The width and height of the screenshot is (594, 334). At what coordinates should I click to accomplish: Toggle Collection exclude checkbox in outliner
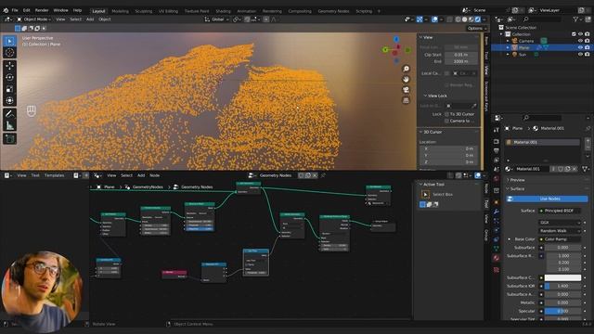pos(574,34)
